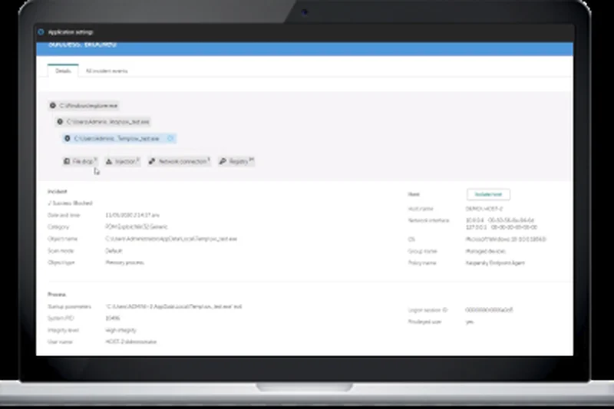
Task: Open the File drop events label
Action: coord(83,161)
